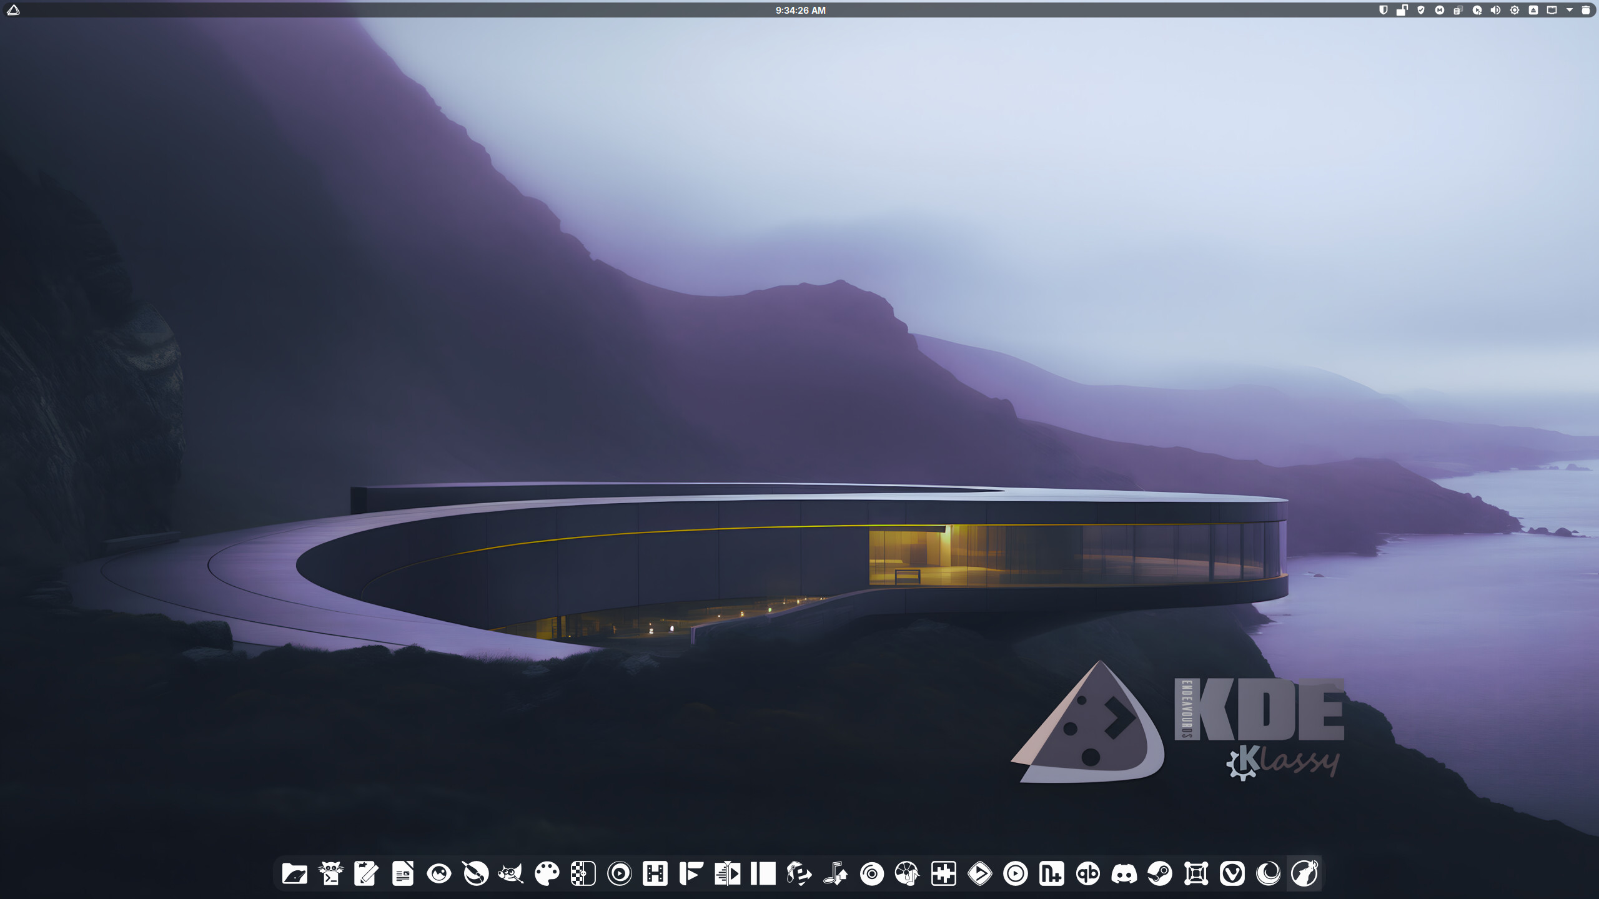Open the wolf-howling browser icon in dock
This screenshot has height=899, width=1599.
click(x=1304, y=873)
